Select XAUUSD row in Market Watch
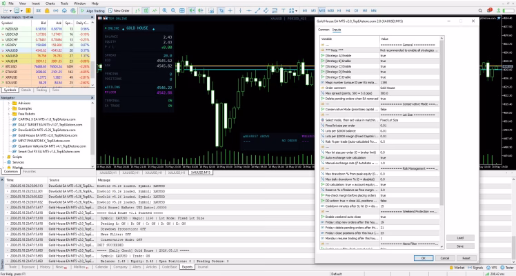 (x=46, y=50)
